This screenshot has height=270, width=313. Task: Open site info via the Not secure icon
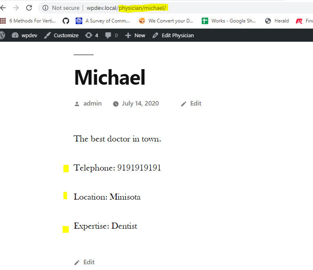point(45,8)
